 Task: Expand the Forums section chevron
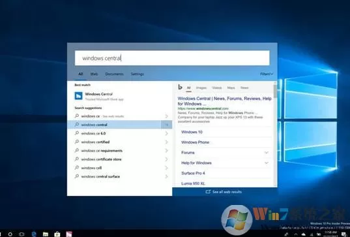point(267,153)
